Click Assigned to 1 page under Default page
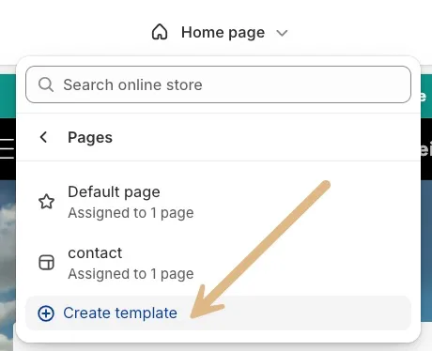432x351 pixels. click(x=131, y=213)
